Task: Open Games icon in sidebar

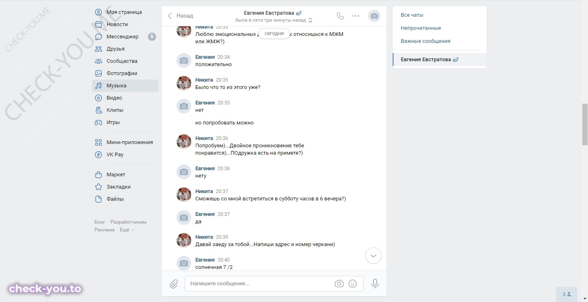Action: [98, 122]
